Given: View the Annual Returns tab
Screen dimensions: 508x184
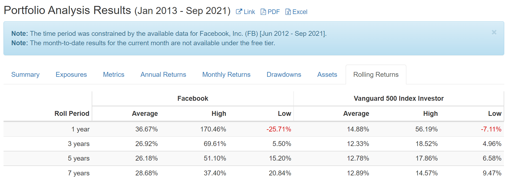Looking at the screenshot, I should click(x=163, y=75).
